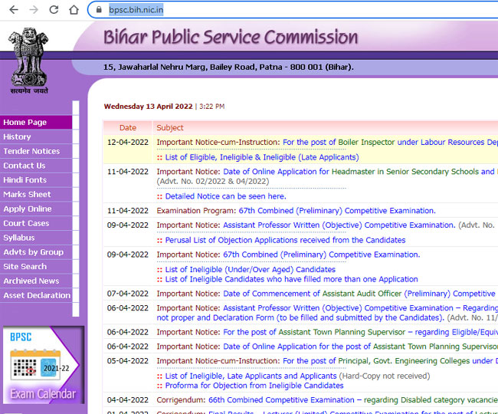Open the Asset Declaration page
This screenshot has height=414, width=498.
point(37,295)
